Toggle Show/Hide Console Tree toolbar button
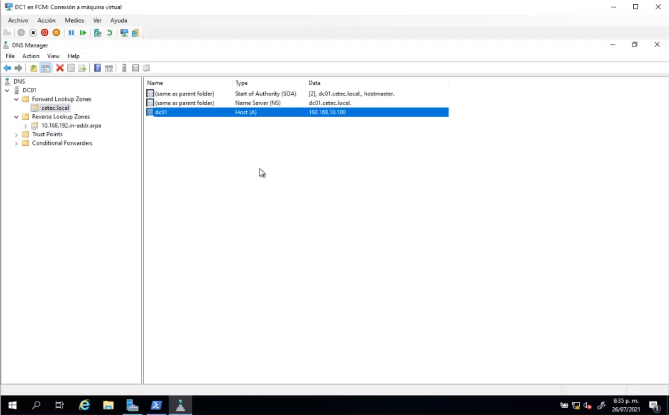This screenshot has height=415, width=669. (45, 68)
